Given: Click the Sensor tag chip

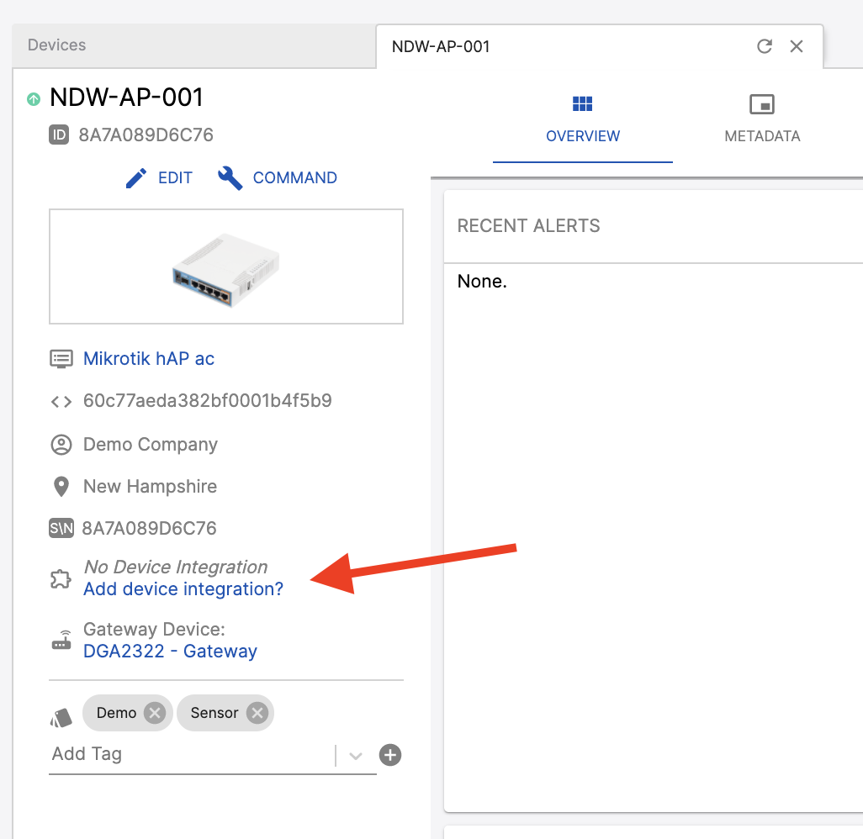Looking at the screenshot, I should point(225,713).
